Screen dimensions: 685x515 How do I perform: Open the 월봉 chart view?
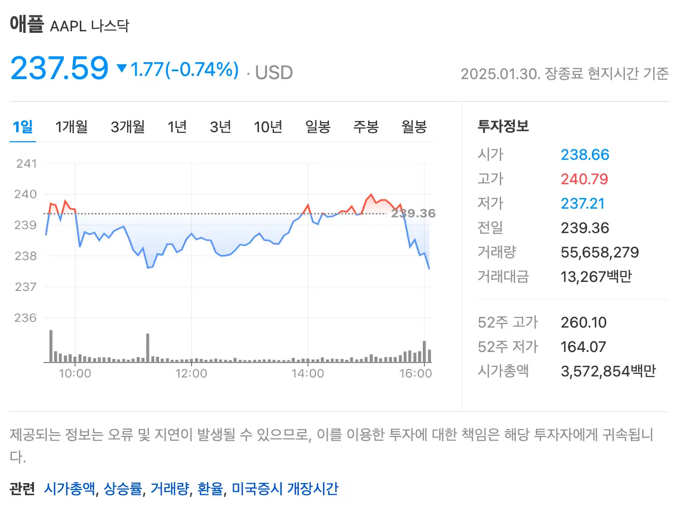(414, 127)
